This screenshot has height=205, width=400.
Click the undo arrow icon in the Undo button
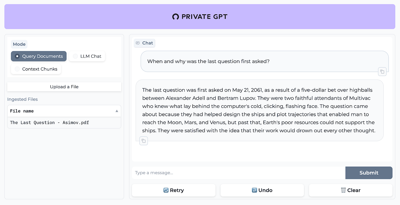254,190
